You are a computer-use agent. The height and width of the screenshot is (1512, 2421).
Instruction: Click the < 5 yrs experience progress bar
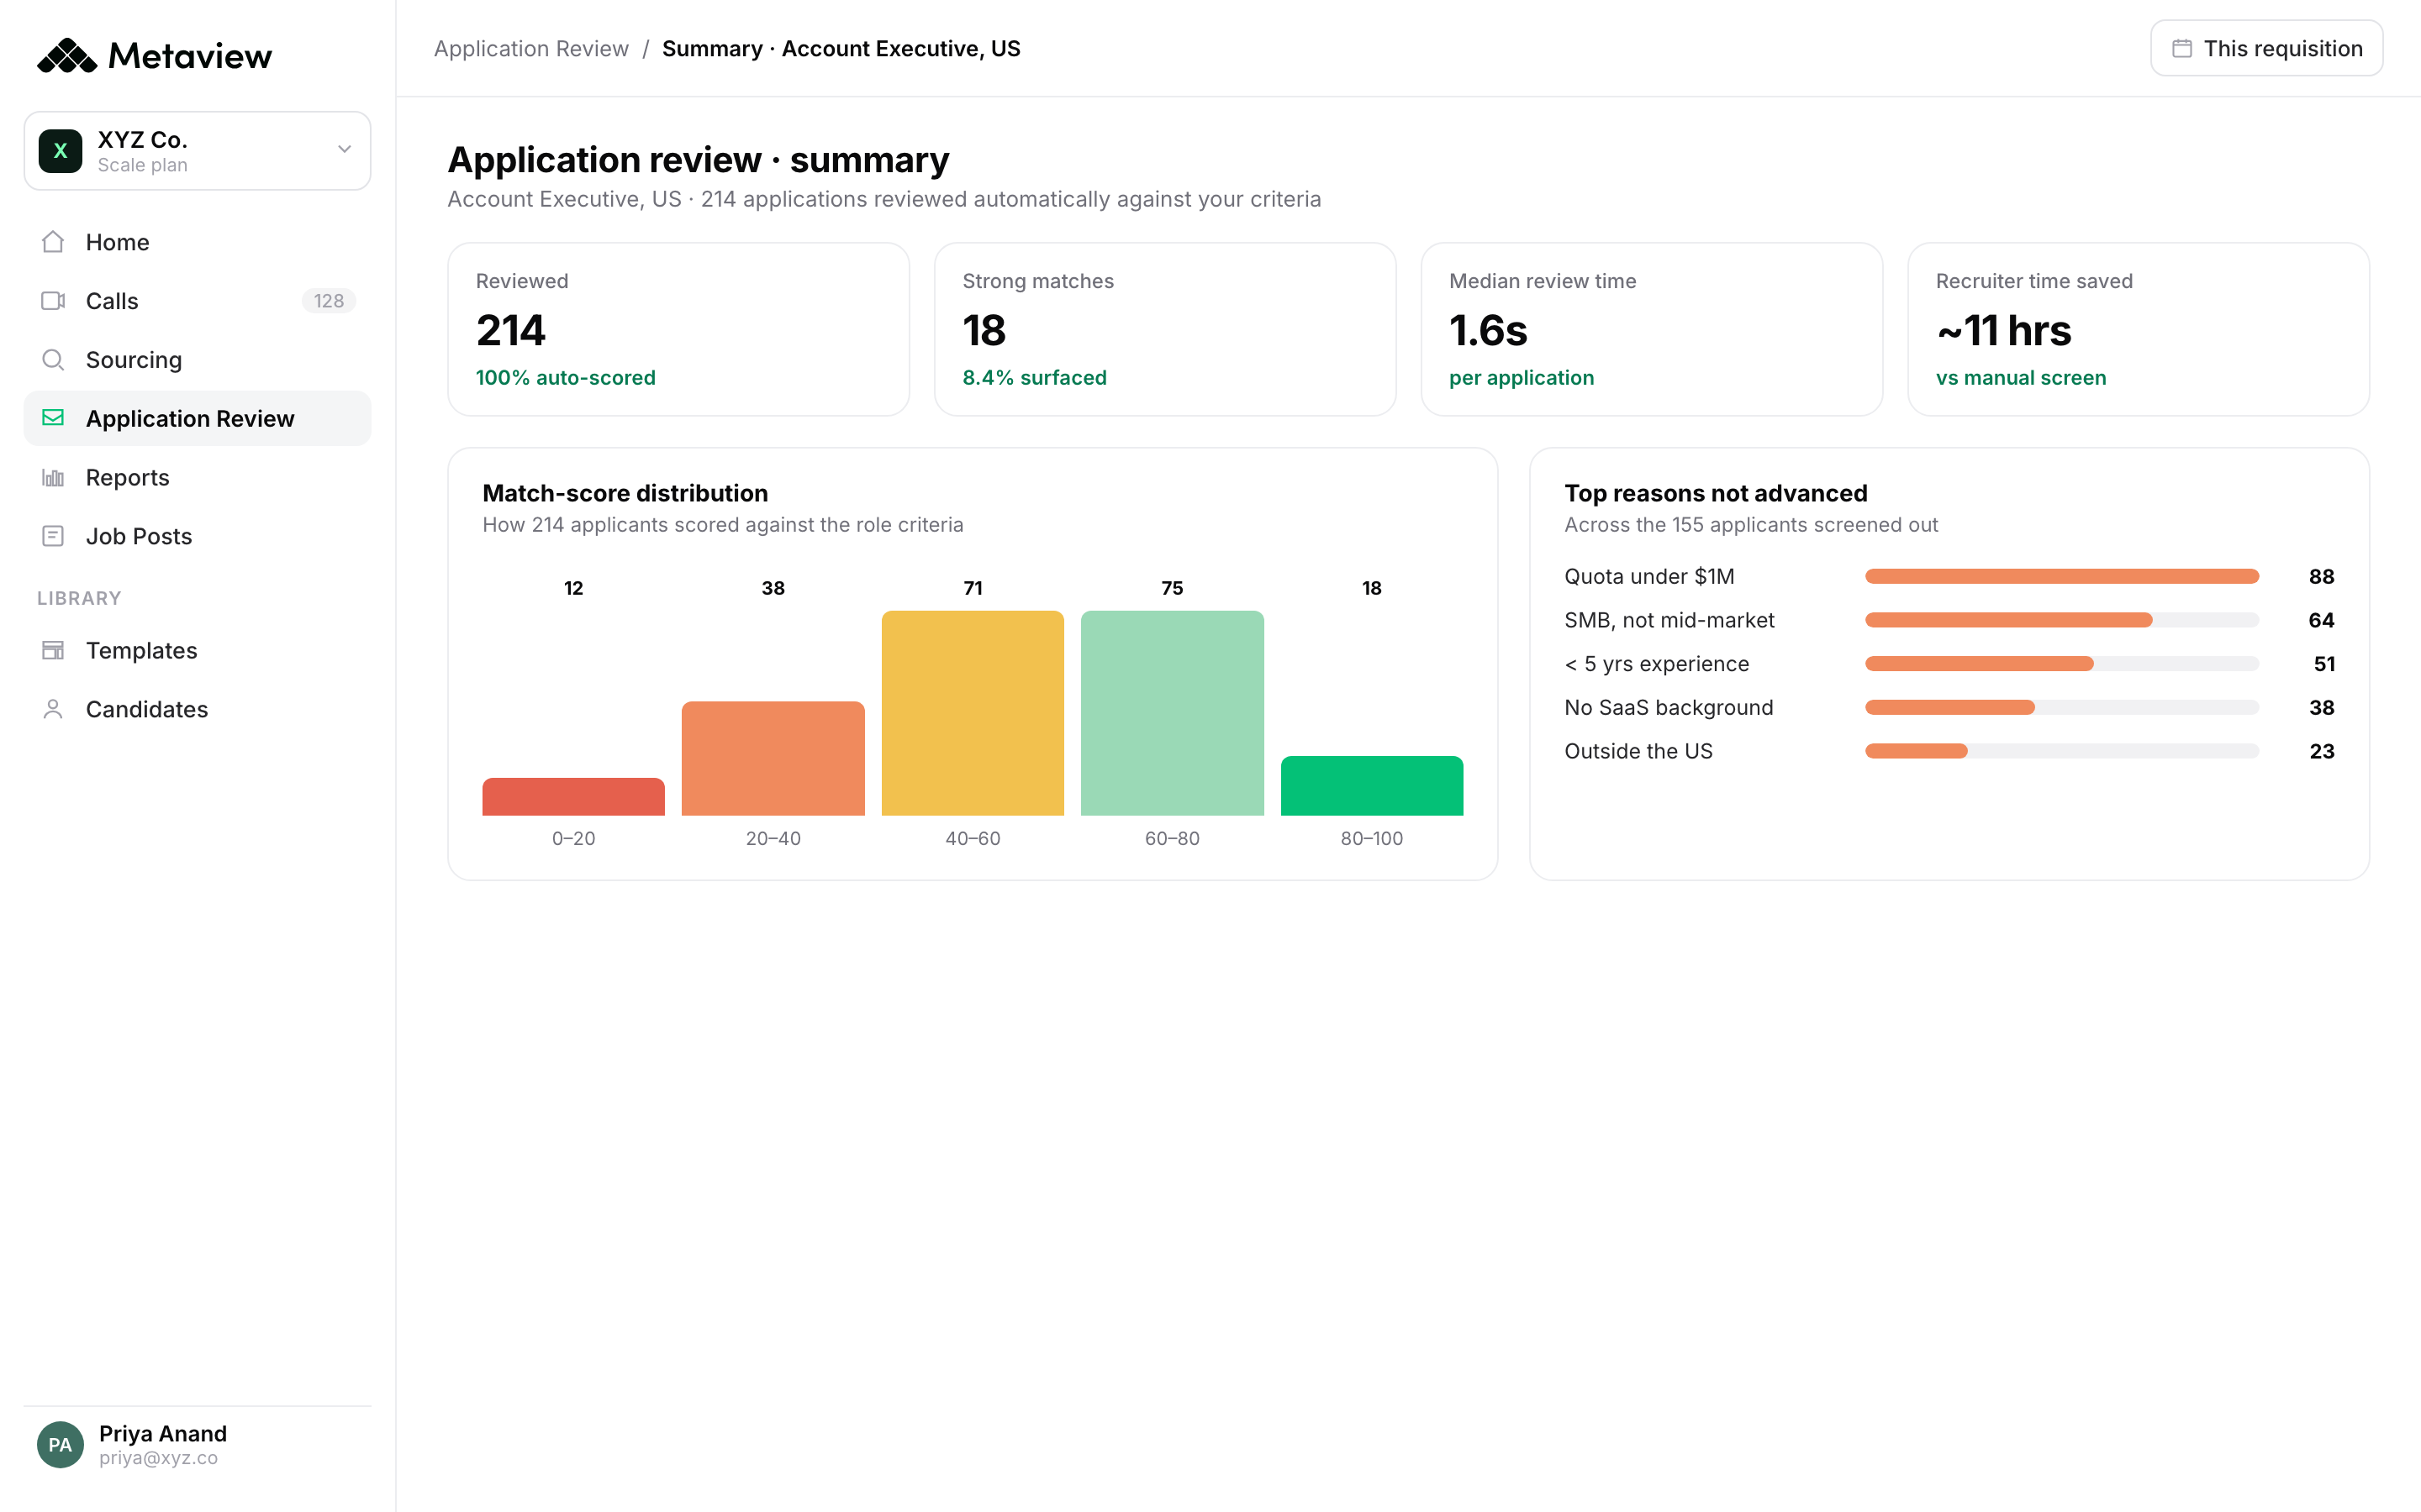coord(2061,663)
